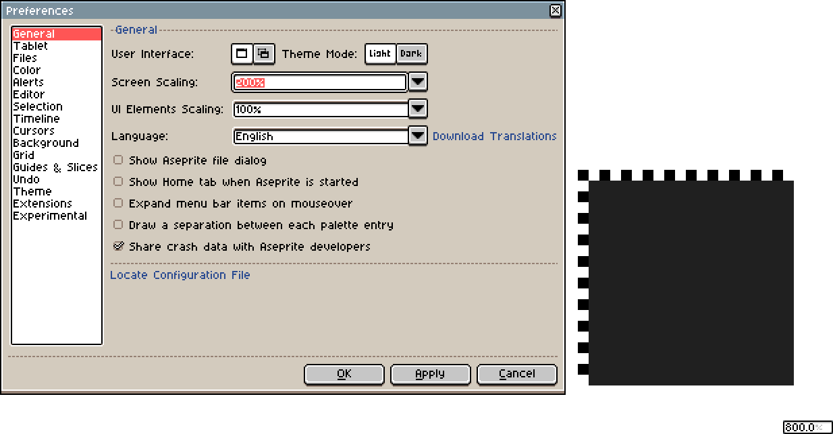Click the Apply button
The height and width of the screenshot is (434, 833).
coord(431,374)
